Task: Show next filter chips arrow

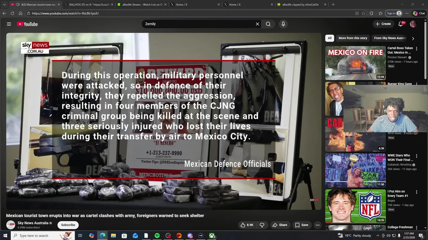Action: tap(413, 38)
